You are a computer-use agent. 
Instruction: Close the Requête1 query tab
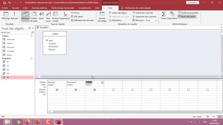[x=221, y=27]
